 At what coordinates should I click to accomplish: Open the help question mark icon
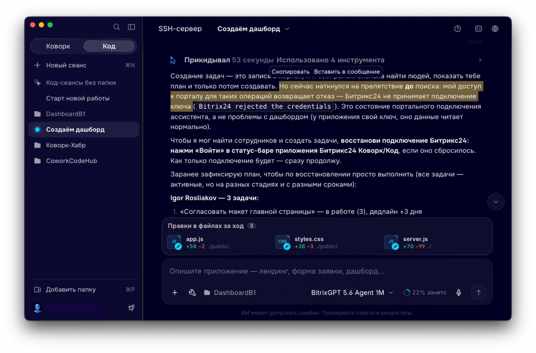[x=457, y=29]
